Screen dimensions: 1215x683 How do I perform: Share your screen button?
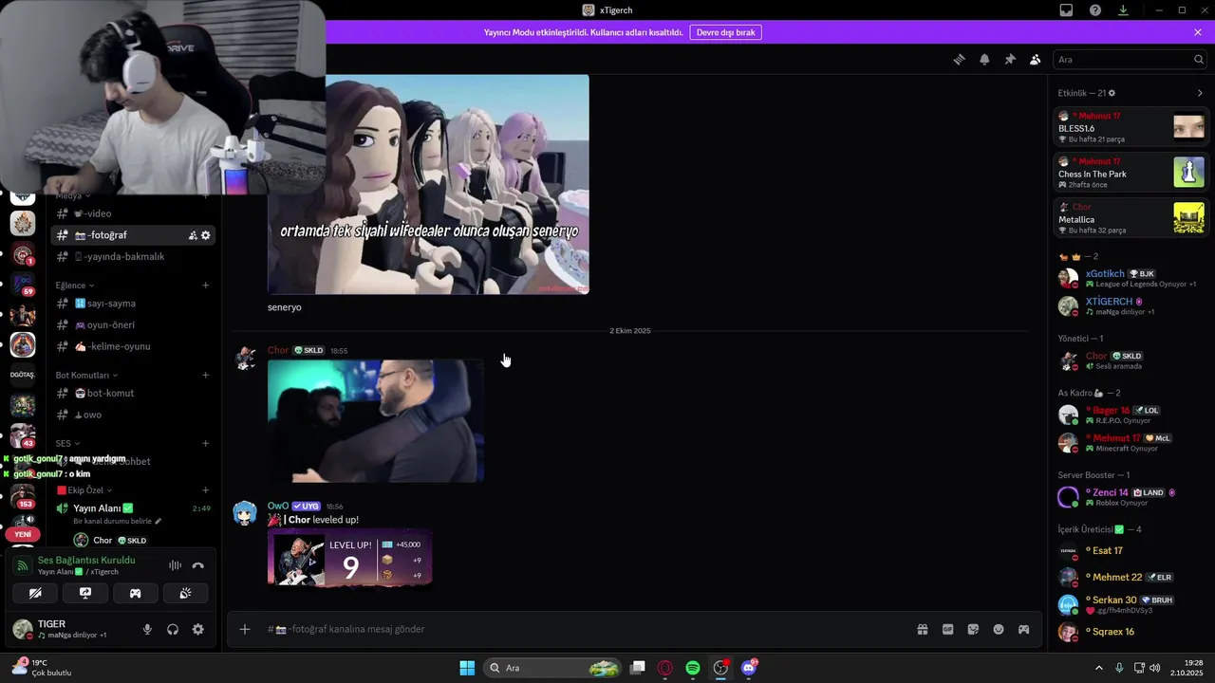(x=85, y=593)
